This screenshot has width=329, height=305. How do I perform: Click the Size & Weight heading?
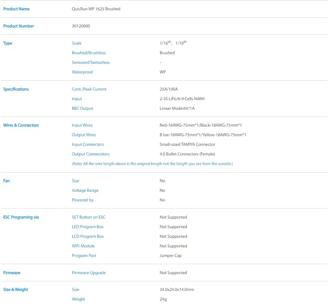(16, 290)
